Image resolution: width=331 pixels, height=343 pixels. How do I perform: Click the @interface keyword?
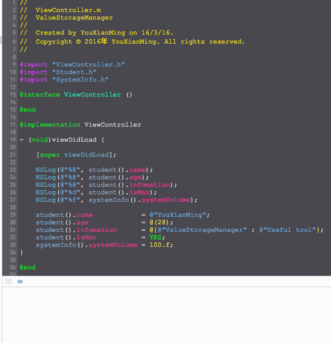(40, 95)
